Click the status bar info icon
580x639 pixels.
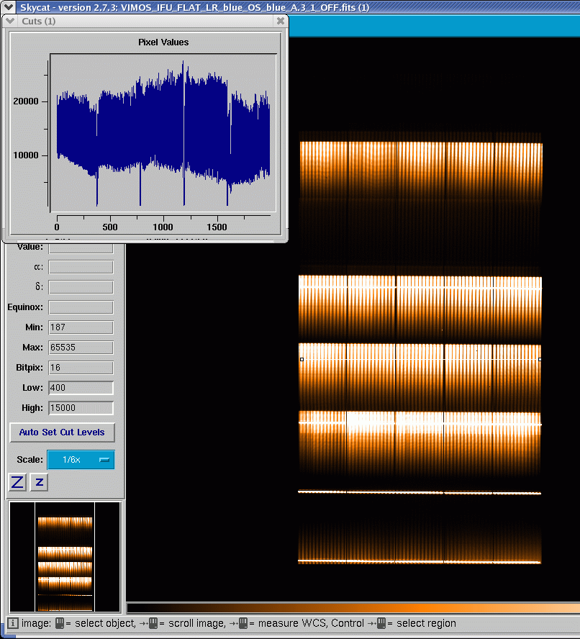(x=13, y=623)
